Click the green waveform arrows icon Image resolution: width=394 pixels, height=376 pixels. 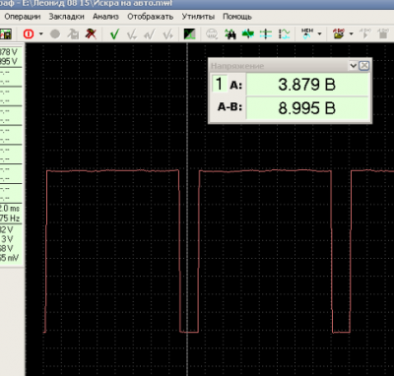[x=248, y=33]
